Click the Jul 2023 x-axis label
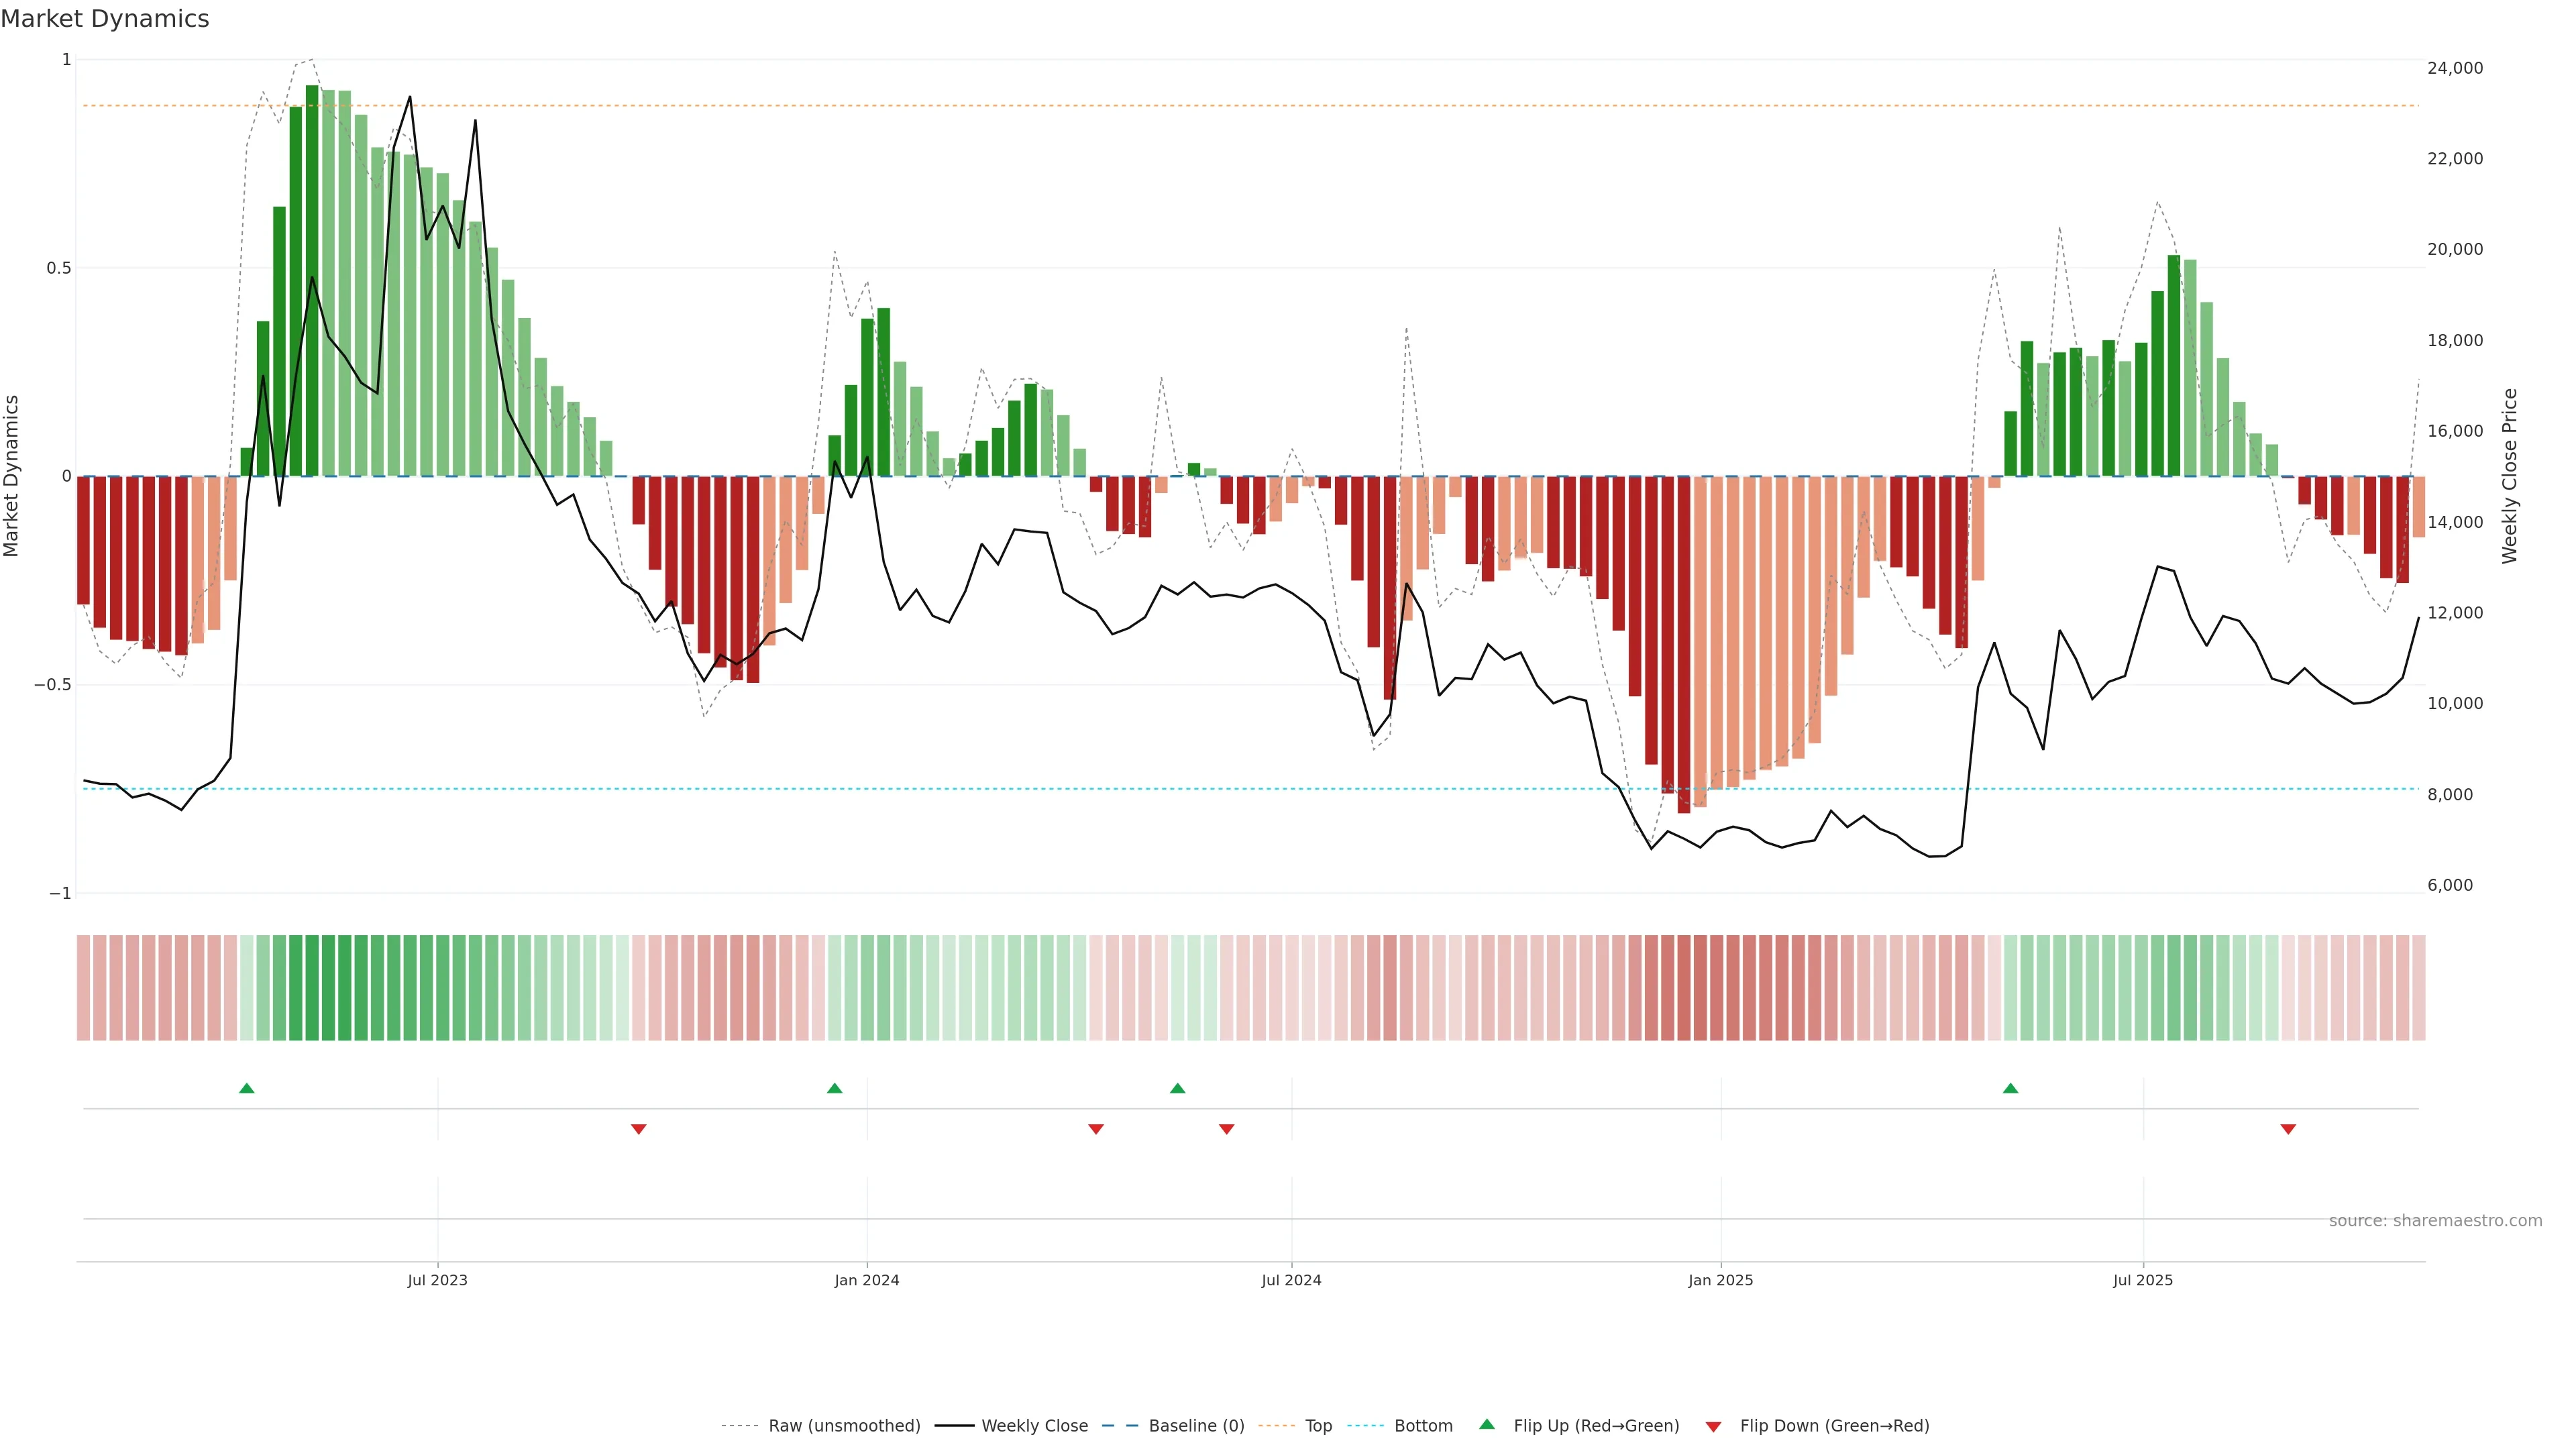 (437, 1280)
